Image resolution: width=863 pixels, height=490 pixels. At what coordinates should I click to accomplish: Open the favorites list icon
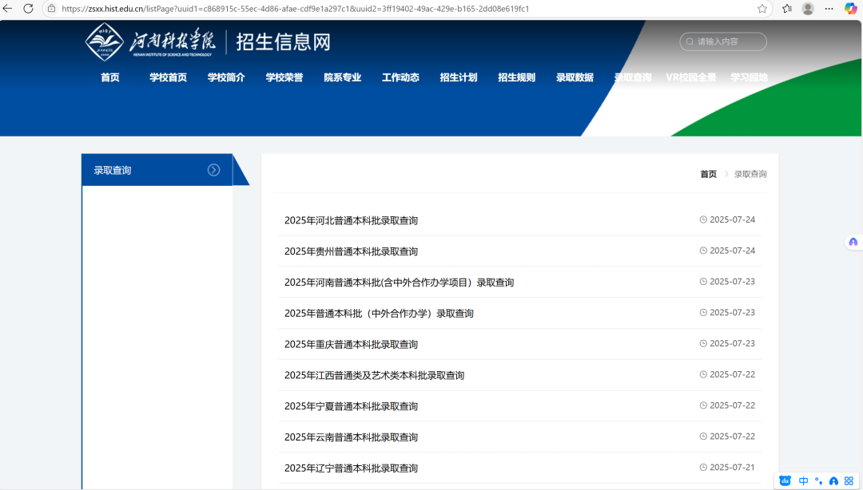785,9
